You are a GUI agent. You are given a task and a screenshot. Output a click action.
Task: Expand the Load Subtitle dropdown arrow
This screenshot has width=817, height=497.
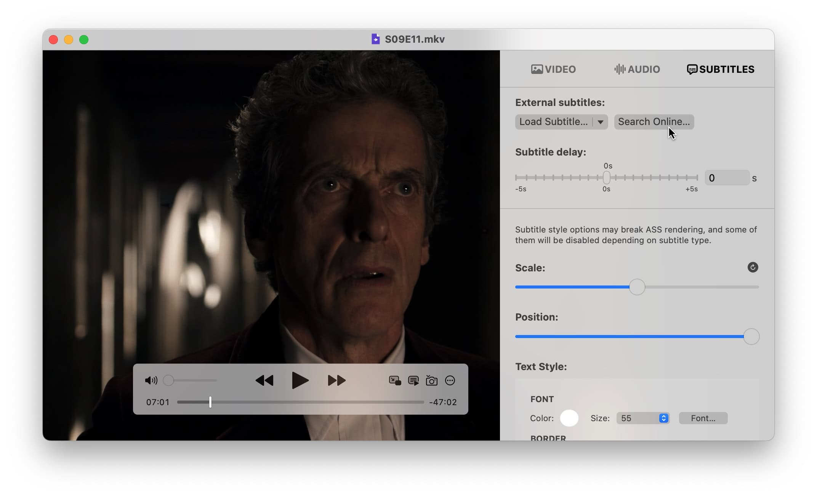point(601,122)
